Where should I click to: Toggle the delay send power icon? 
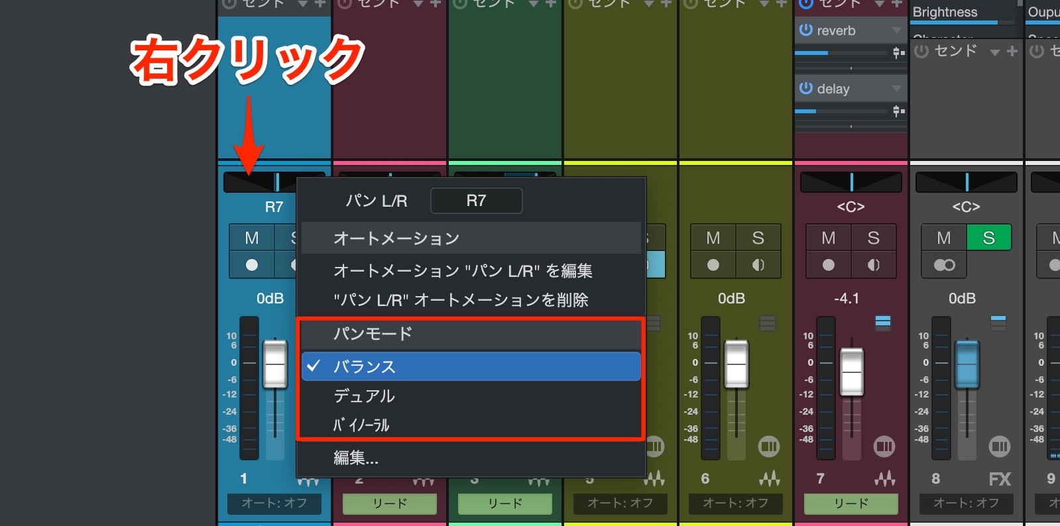coord(806,88)
